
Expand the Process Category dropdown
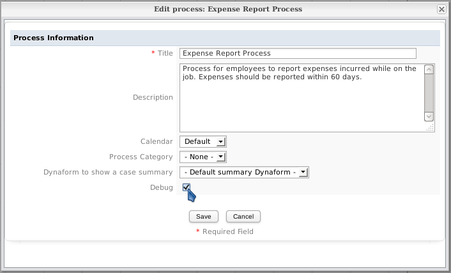(x=203, y=157)
